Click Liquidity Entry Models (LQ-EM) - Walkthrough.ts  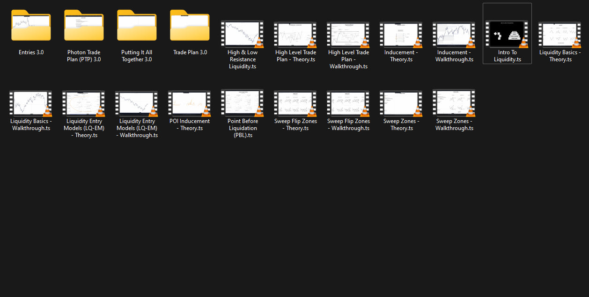click(137, 103)
